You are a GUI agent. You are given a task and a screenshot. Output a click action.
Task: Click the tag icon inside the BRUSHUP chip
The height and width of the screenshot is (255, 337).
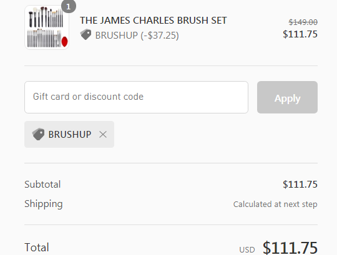coord(38,134)
